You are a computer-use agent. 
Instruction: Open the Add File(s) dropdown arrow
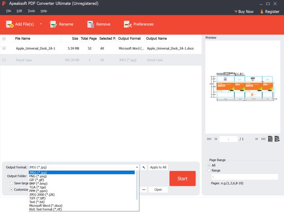coord(41,24)
